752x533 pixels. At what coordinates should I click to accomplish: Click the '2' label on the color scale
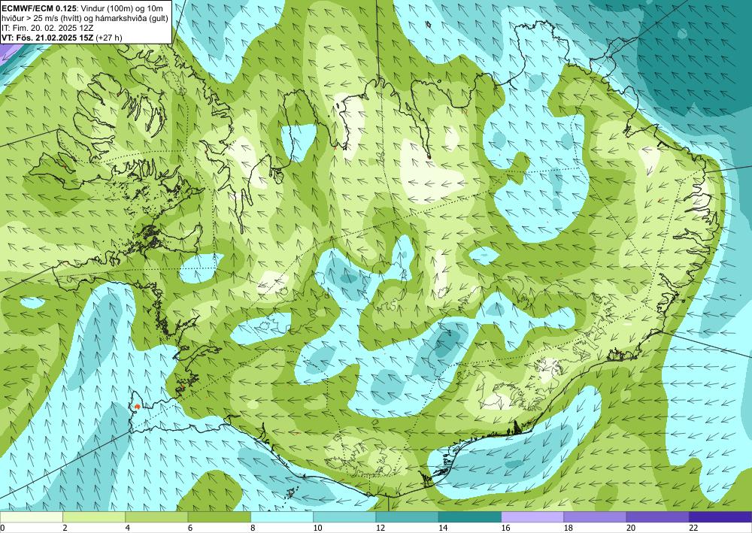coord(65,528)
